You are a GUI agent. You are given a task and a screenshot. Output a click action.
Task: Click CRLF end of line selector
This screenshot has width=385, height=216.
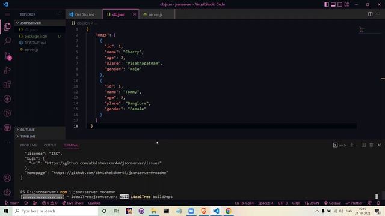(296, 203)
